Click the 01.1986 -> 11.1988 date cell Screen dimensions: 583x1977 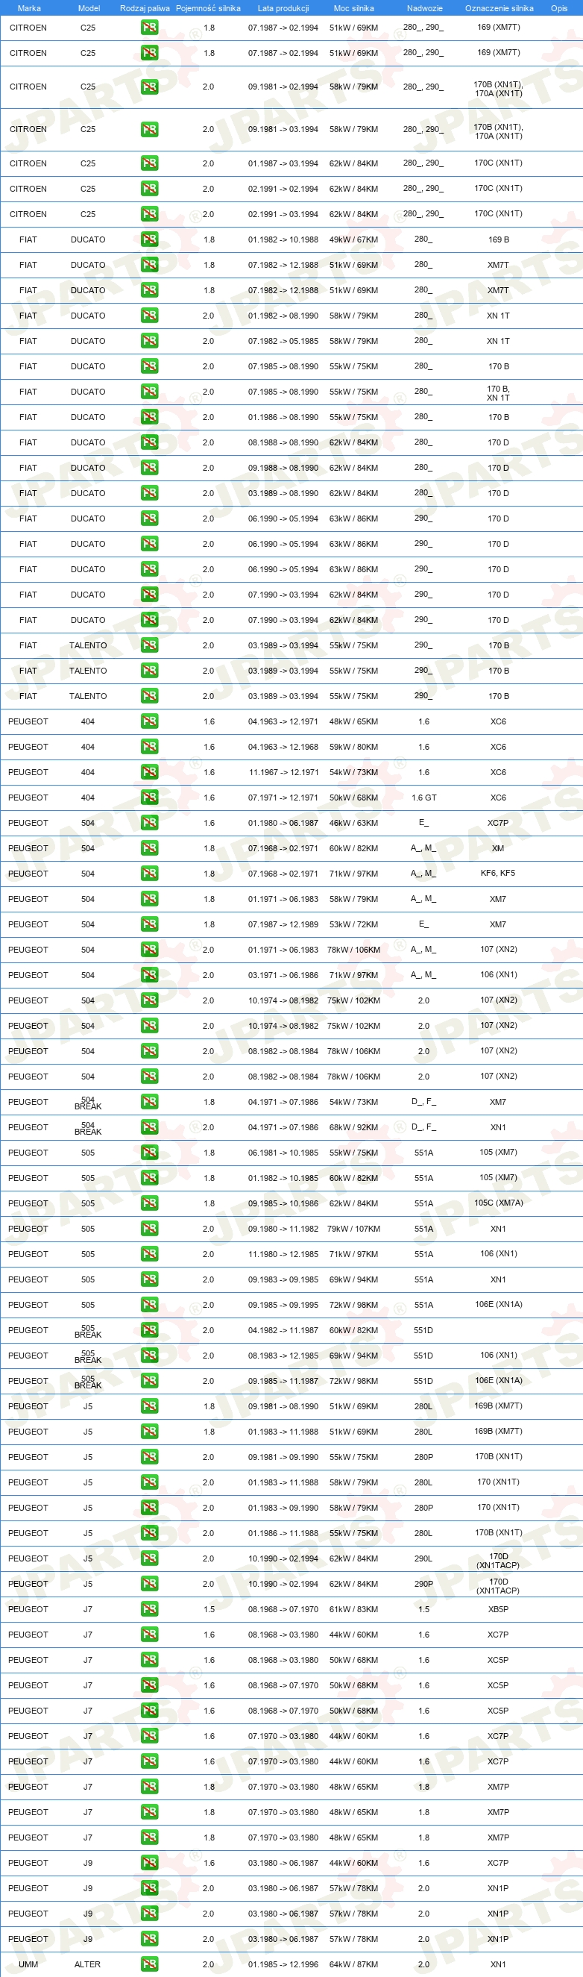tap(283, 1533)
